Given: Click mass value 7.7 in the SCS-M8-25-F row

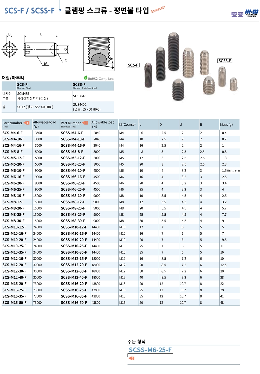Looking at the screenshot, I should pos(224,215).
